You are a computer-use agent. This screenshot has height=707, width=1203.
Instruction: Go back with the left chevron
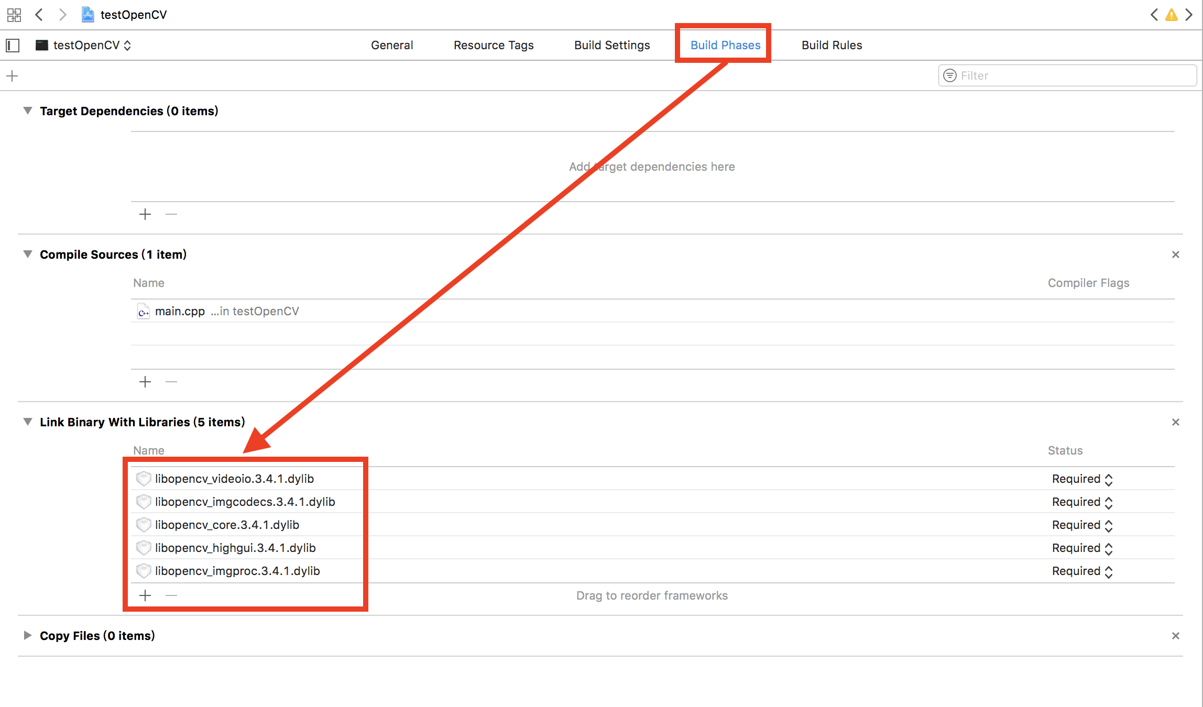coord(39,15)
